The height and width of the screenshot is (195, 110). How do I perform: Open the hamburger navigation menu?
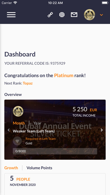click(11, 15)
